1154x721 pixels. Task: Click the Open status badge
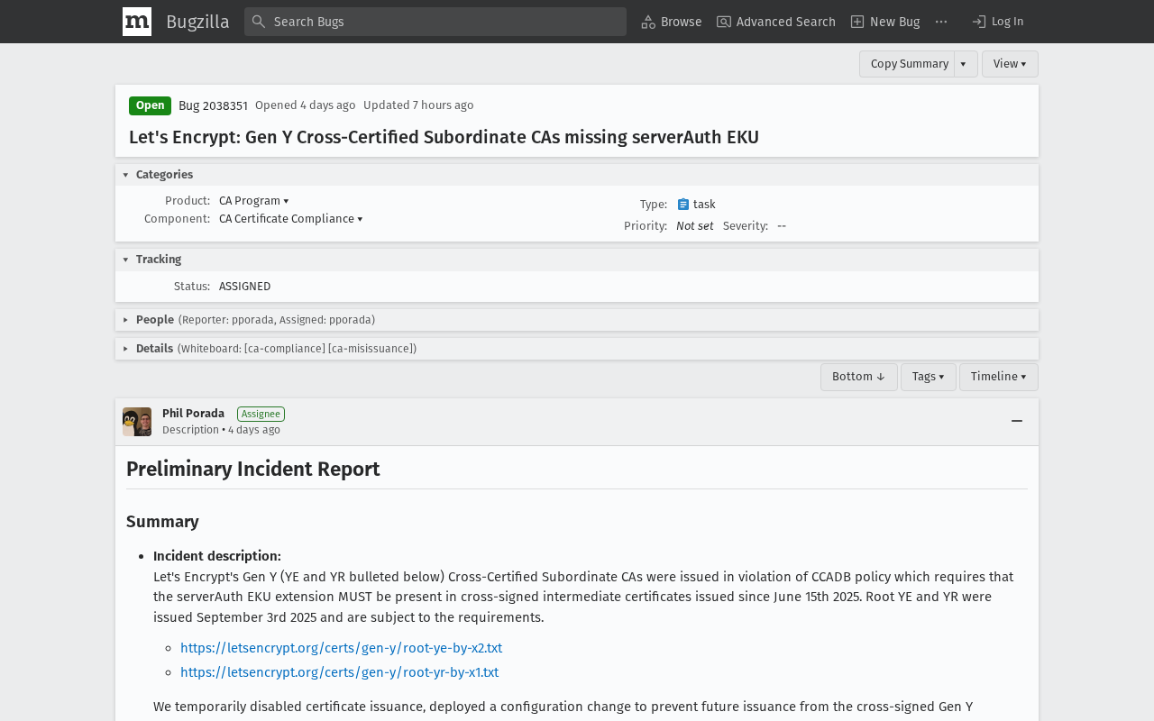[x=150, y=105]
